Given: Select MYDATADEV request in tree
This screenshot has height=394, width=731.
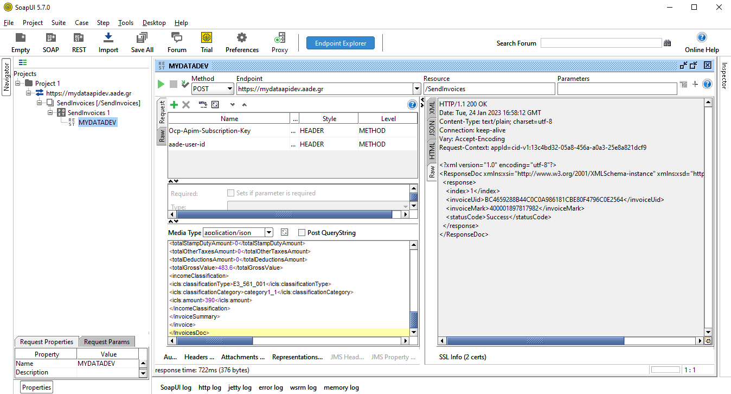Looking at the screenshot, I should (97, 123).
